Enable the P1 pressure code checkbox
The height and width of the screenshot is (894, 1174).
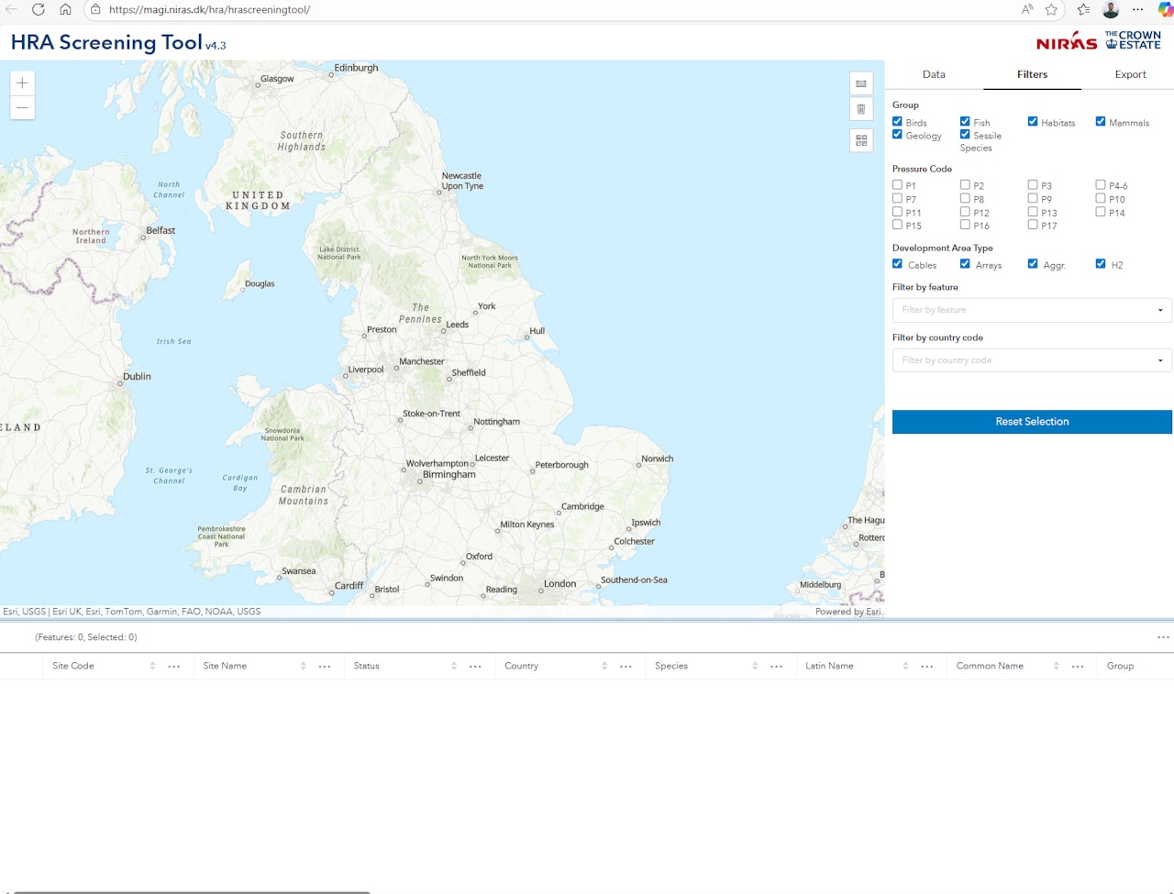coord(897,184)
